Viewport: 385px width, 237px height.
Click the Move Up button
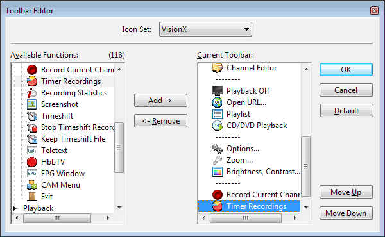[x=346, y=192]
